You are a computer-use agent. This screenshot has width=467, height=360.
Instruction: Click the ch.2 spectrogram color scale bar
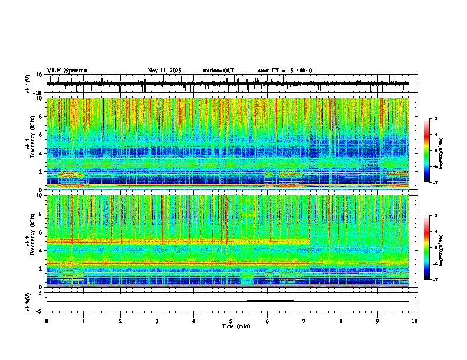pos(427,248)
